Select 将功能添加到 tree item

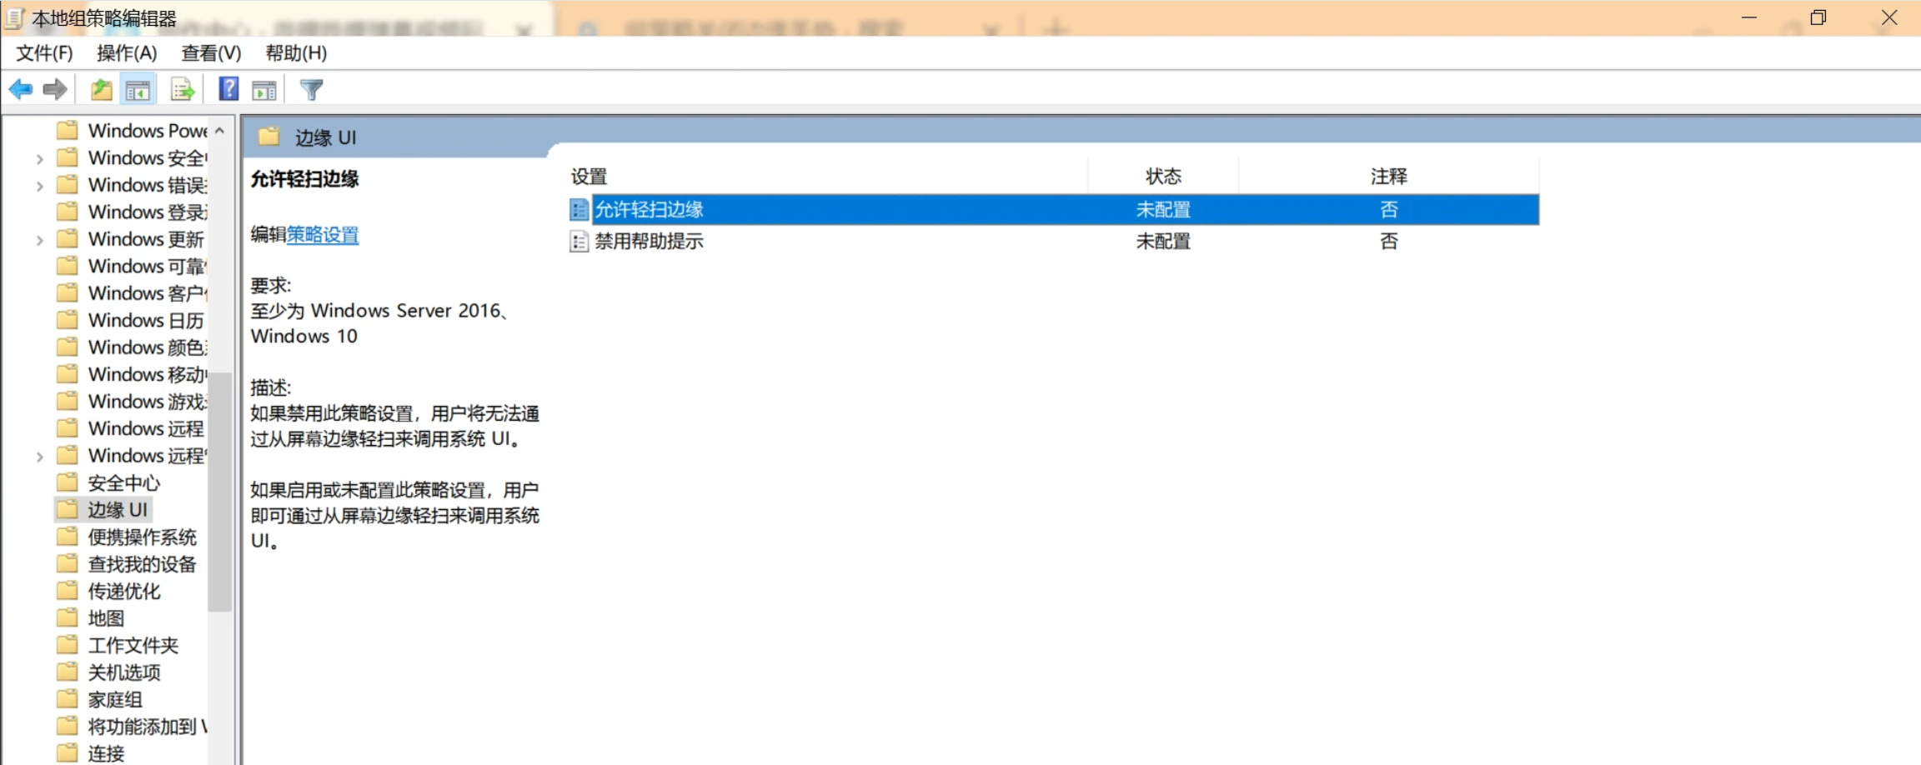pyautogui.click(x=148, y=727)
